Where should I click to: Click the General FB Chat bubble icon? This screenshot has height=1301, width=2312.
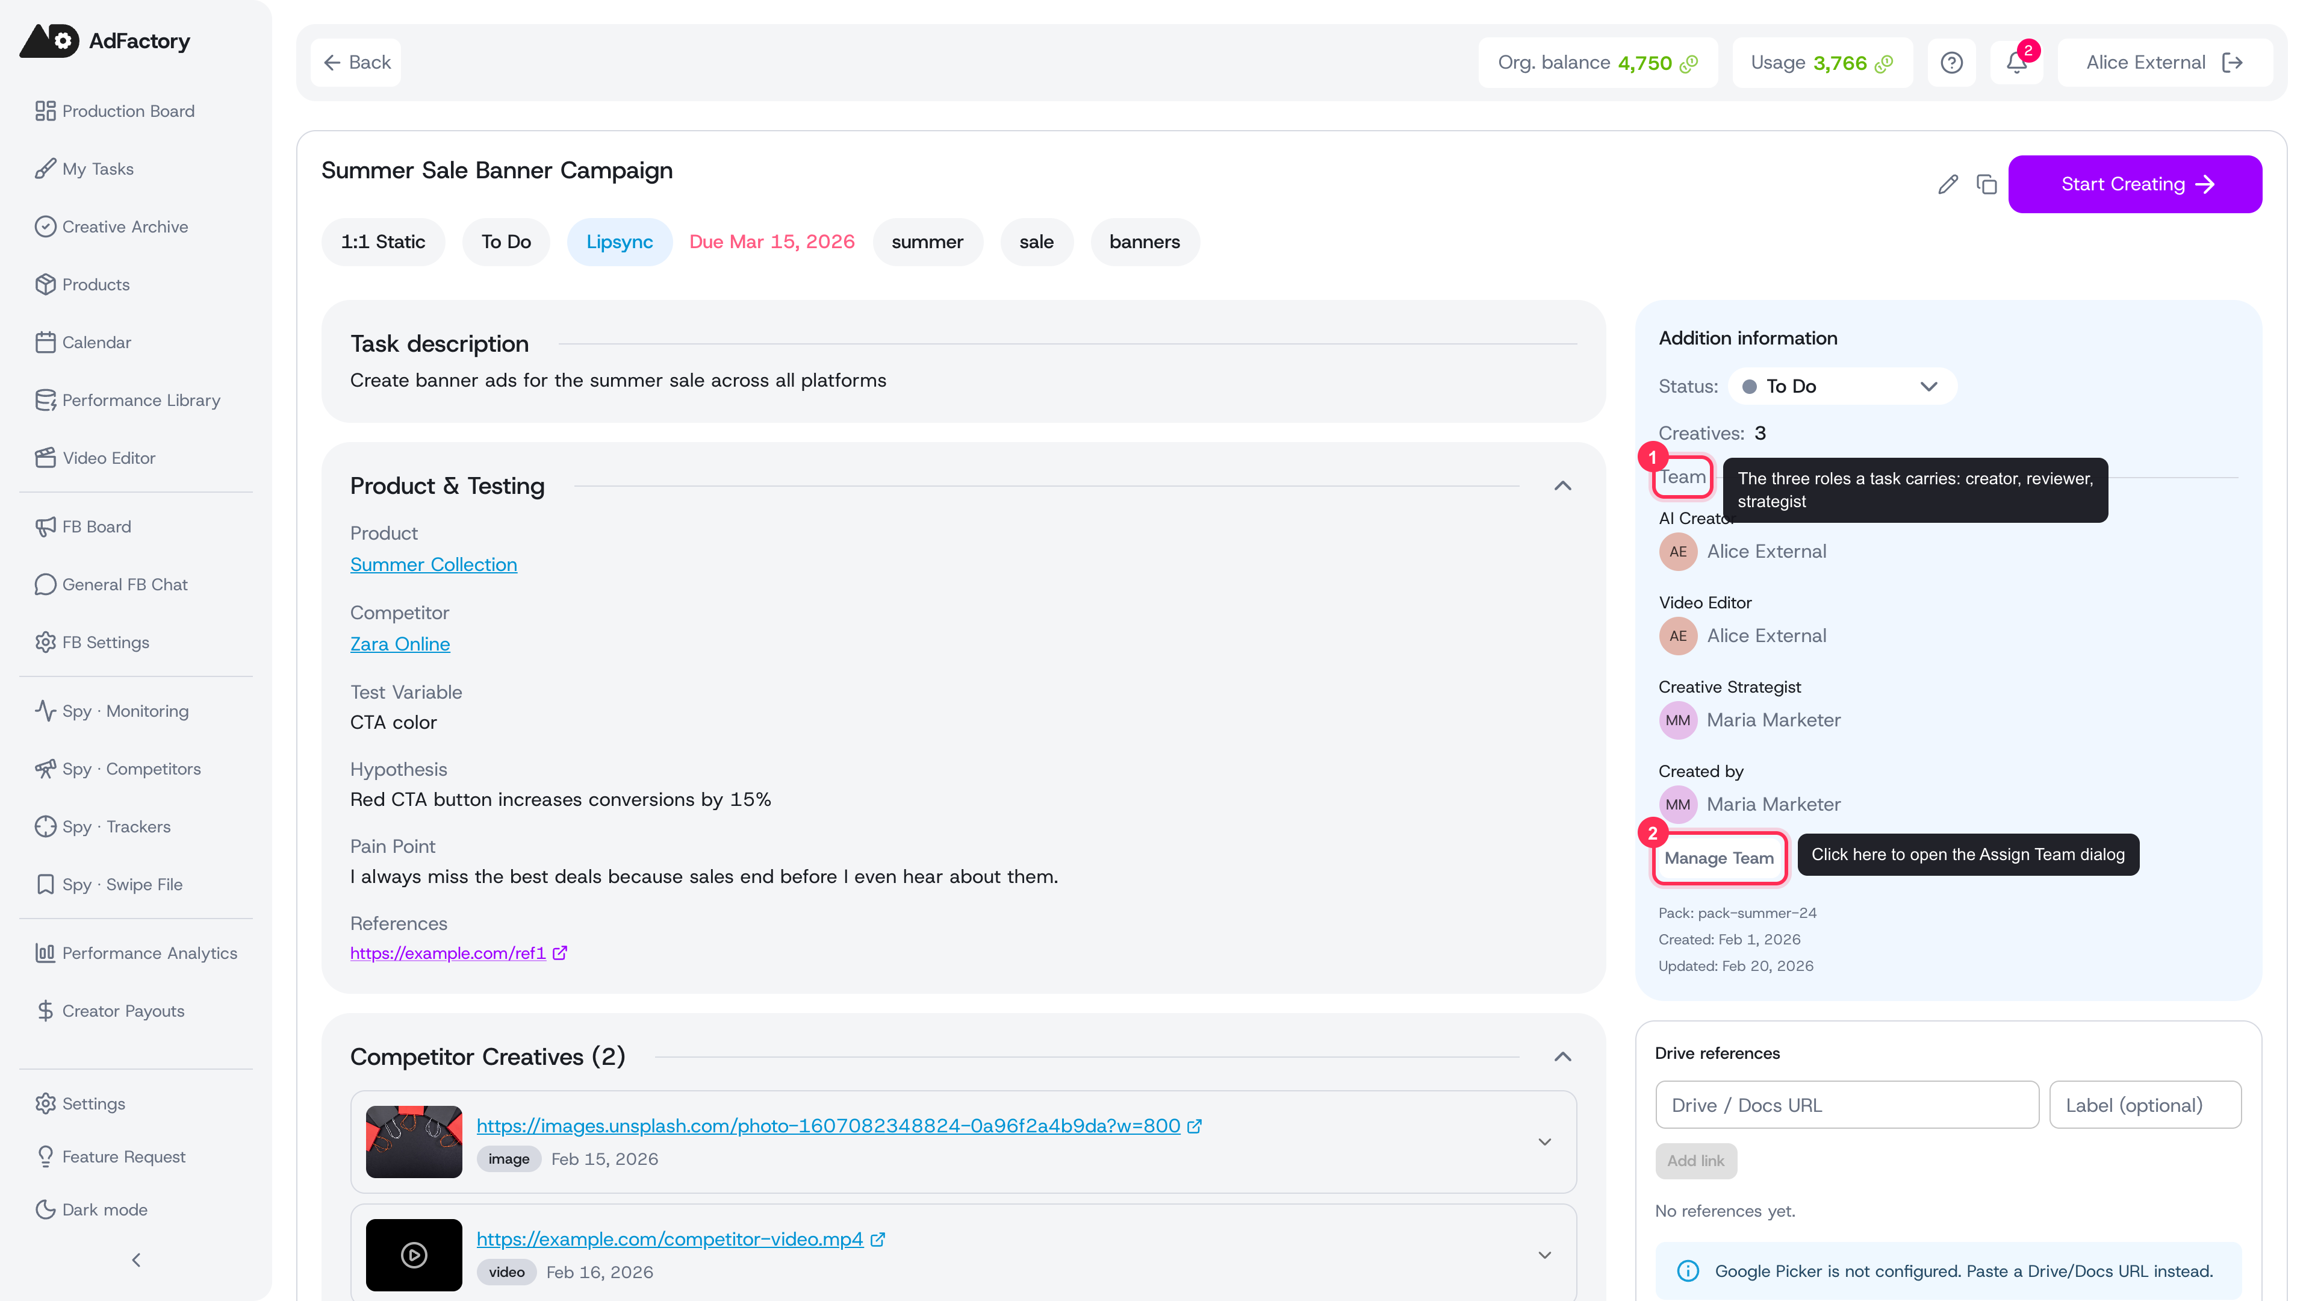[45, 584]
